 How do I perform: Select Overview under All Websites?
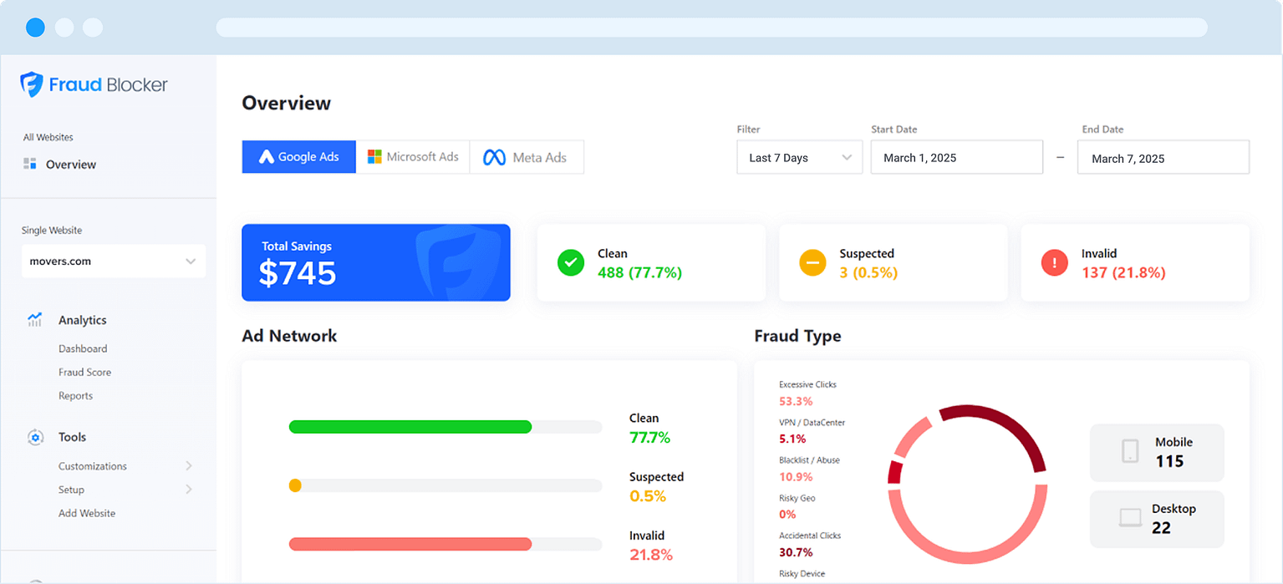70,164
